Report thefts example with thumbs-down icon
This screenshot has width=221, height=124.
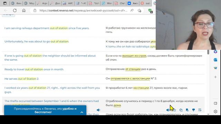click(193, 110)
